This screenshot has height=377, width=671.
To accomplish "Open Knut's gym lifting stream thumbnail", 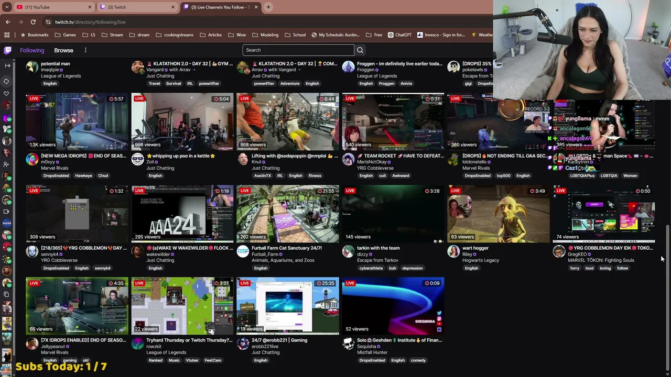I will (x=288, y=123).
